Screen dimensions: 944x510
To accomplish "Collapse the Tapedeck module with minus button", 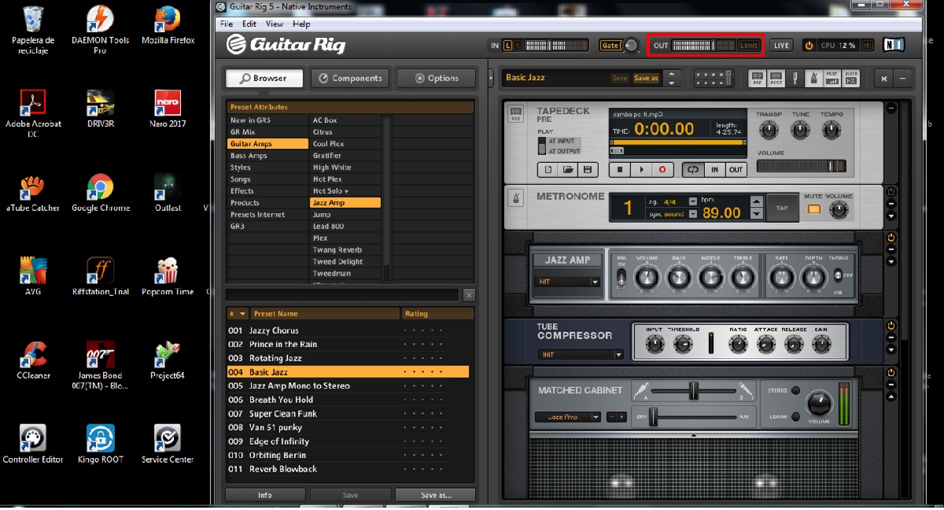I will click(891, 108).
